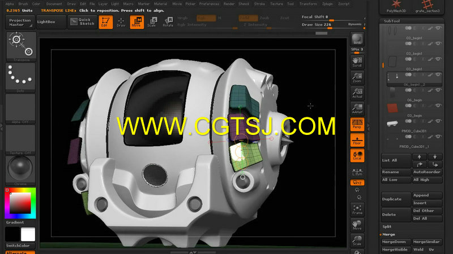Open the List All subtool popup
Image resolution: width=453 pixels, height=254 pixels.
[x=396, y=160]
